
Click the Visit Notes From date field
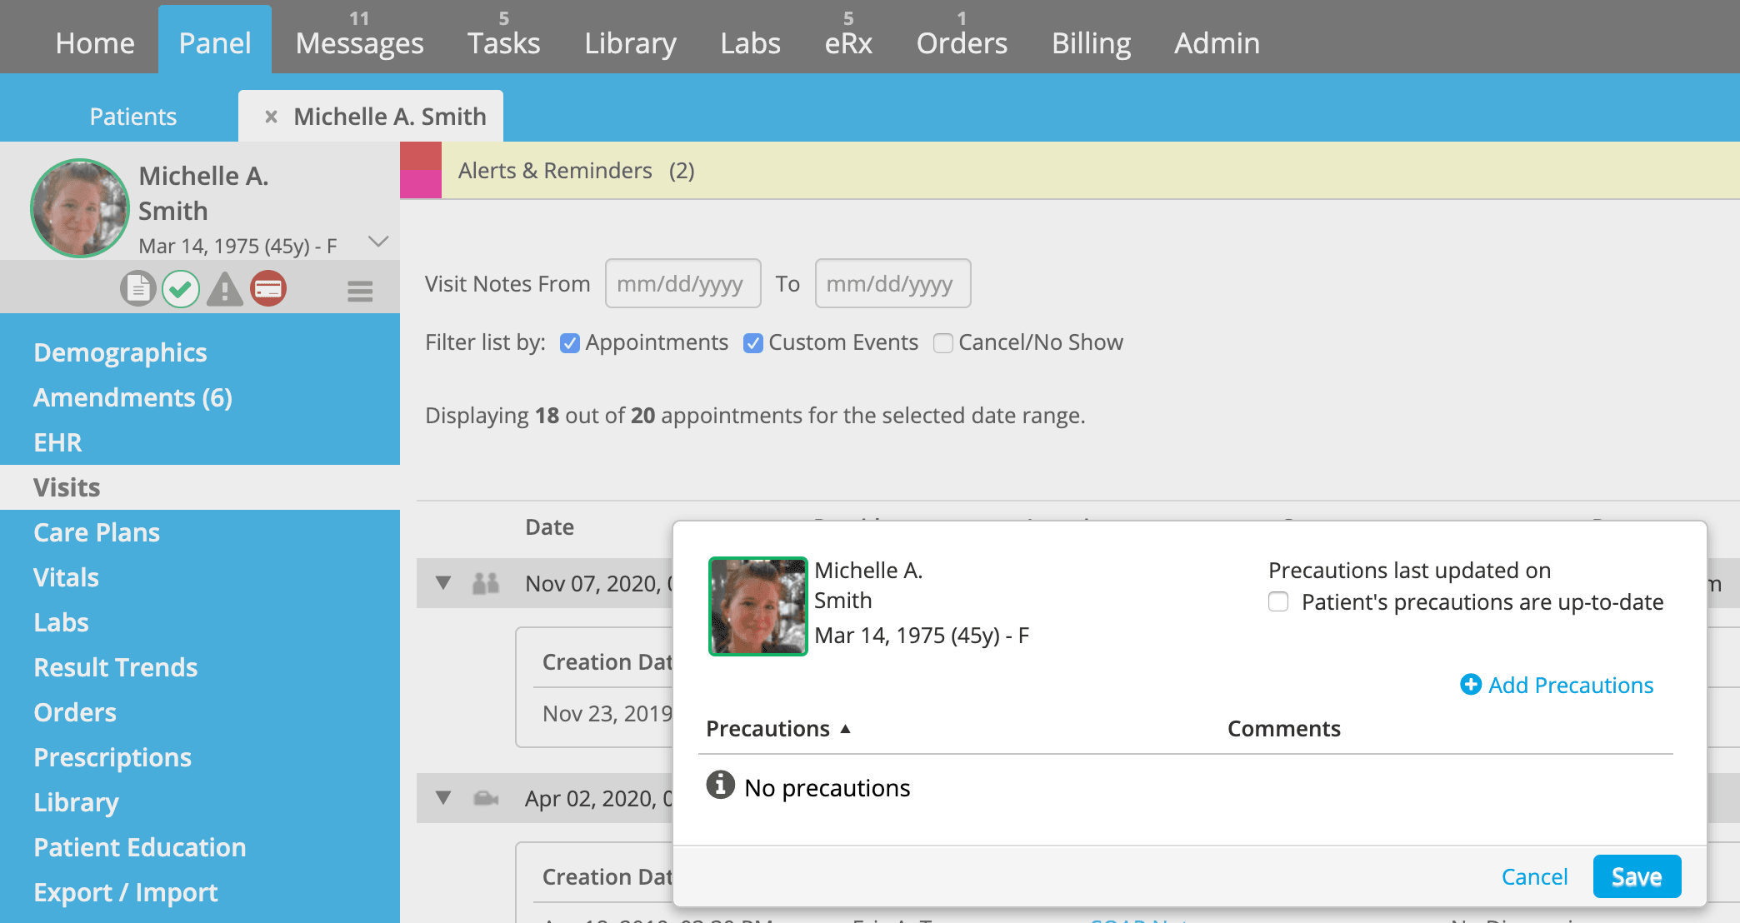(x=682, y=284)
